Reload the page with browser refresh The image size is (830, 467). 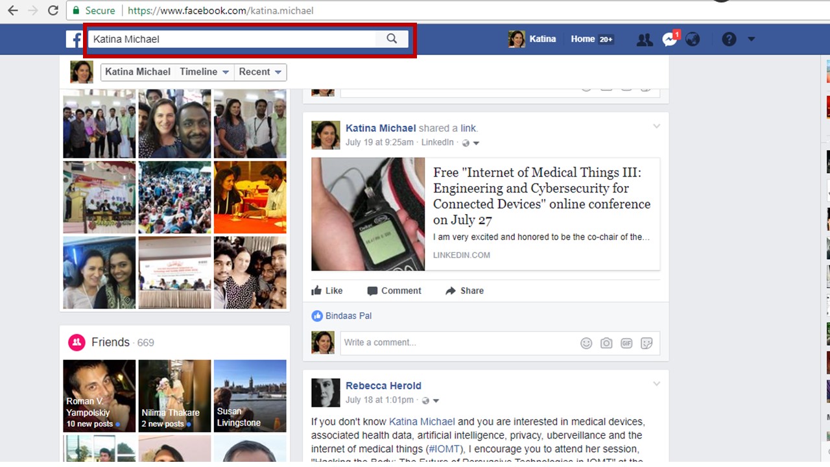pyautogui.click(x=53, y=10)
